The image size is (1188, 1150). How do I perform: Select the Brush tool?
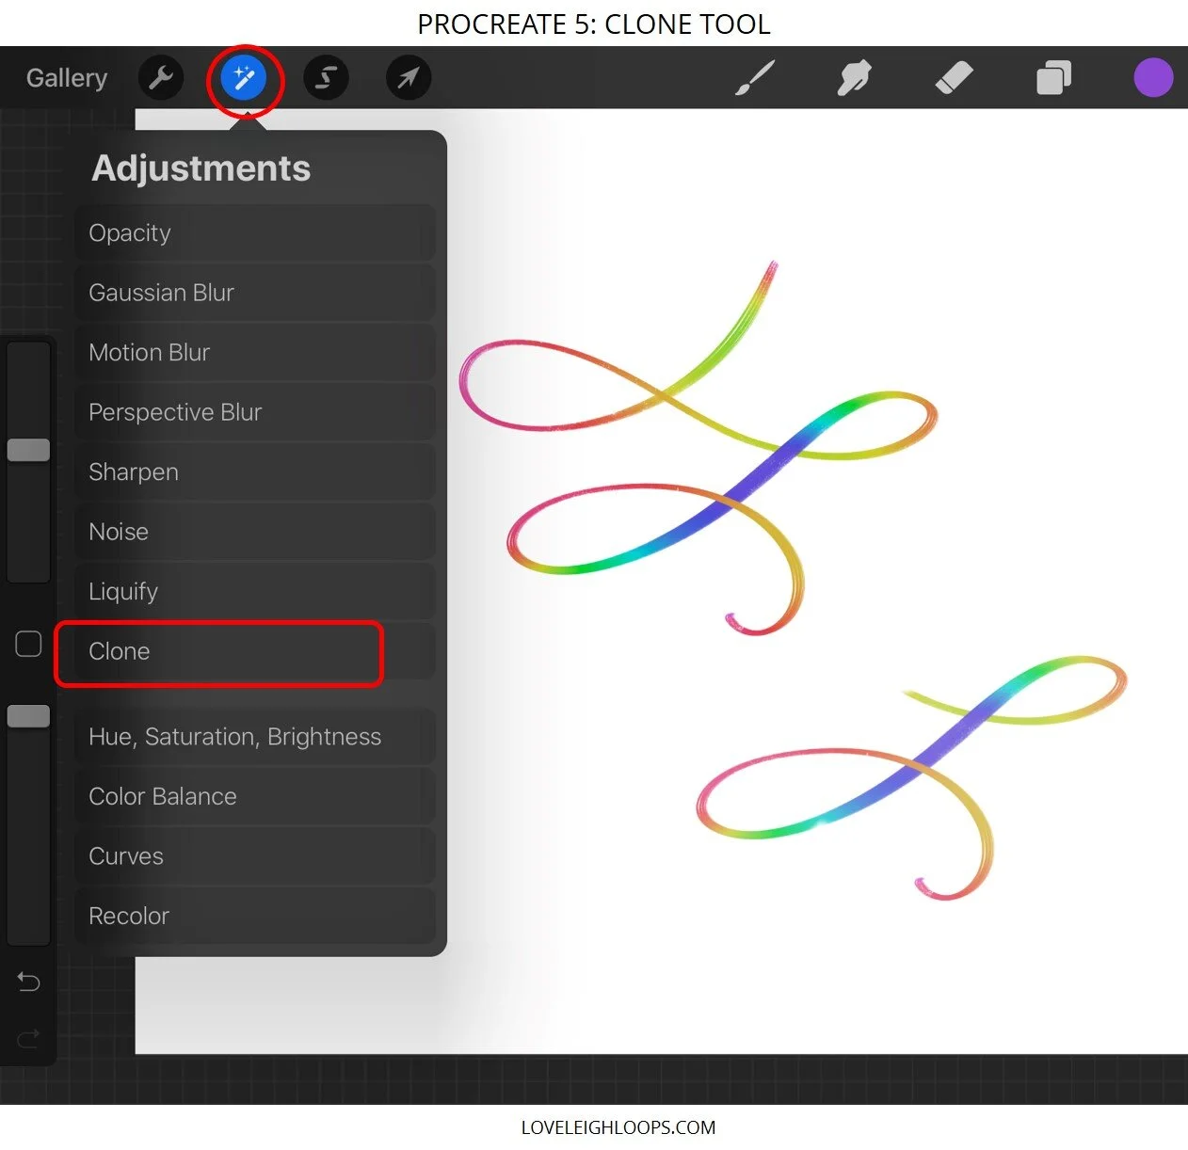coord(754,77)
